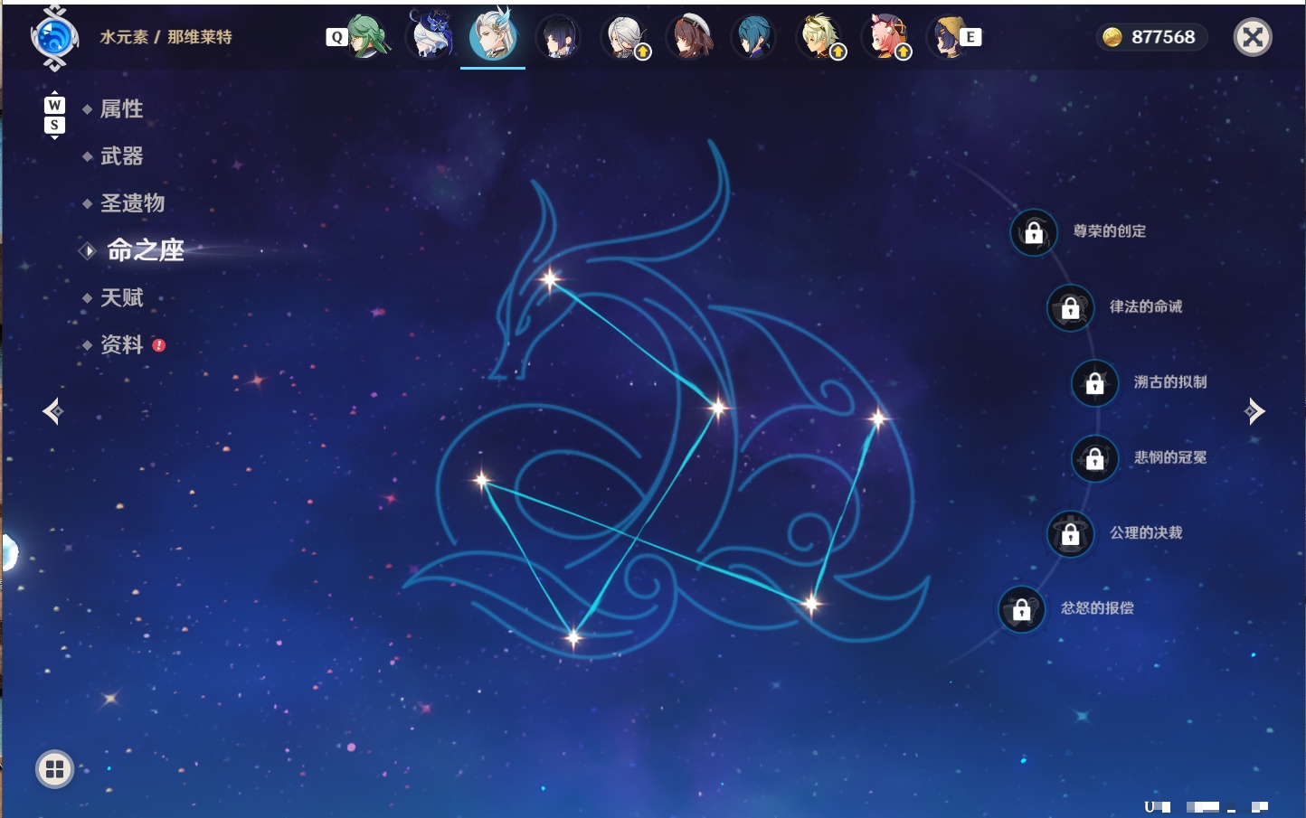Viewport: 1306px width, 818px height.
Task: Select the brown-haired white-cap character avatar
Action: tap(690, 37)
